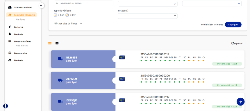Click Personnalisé - actif status for ZT732LM
250x111 pixels.
pos(227,85)
